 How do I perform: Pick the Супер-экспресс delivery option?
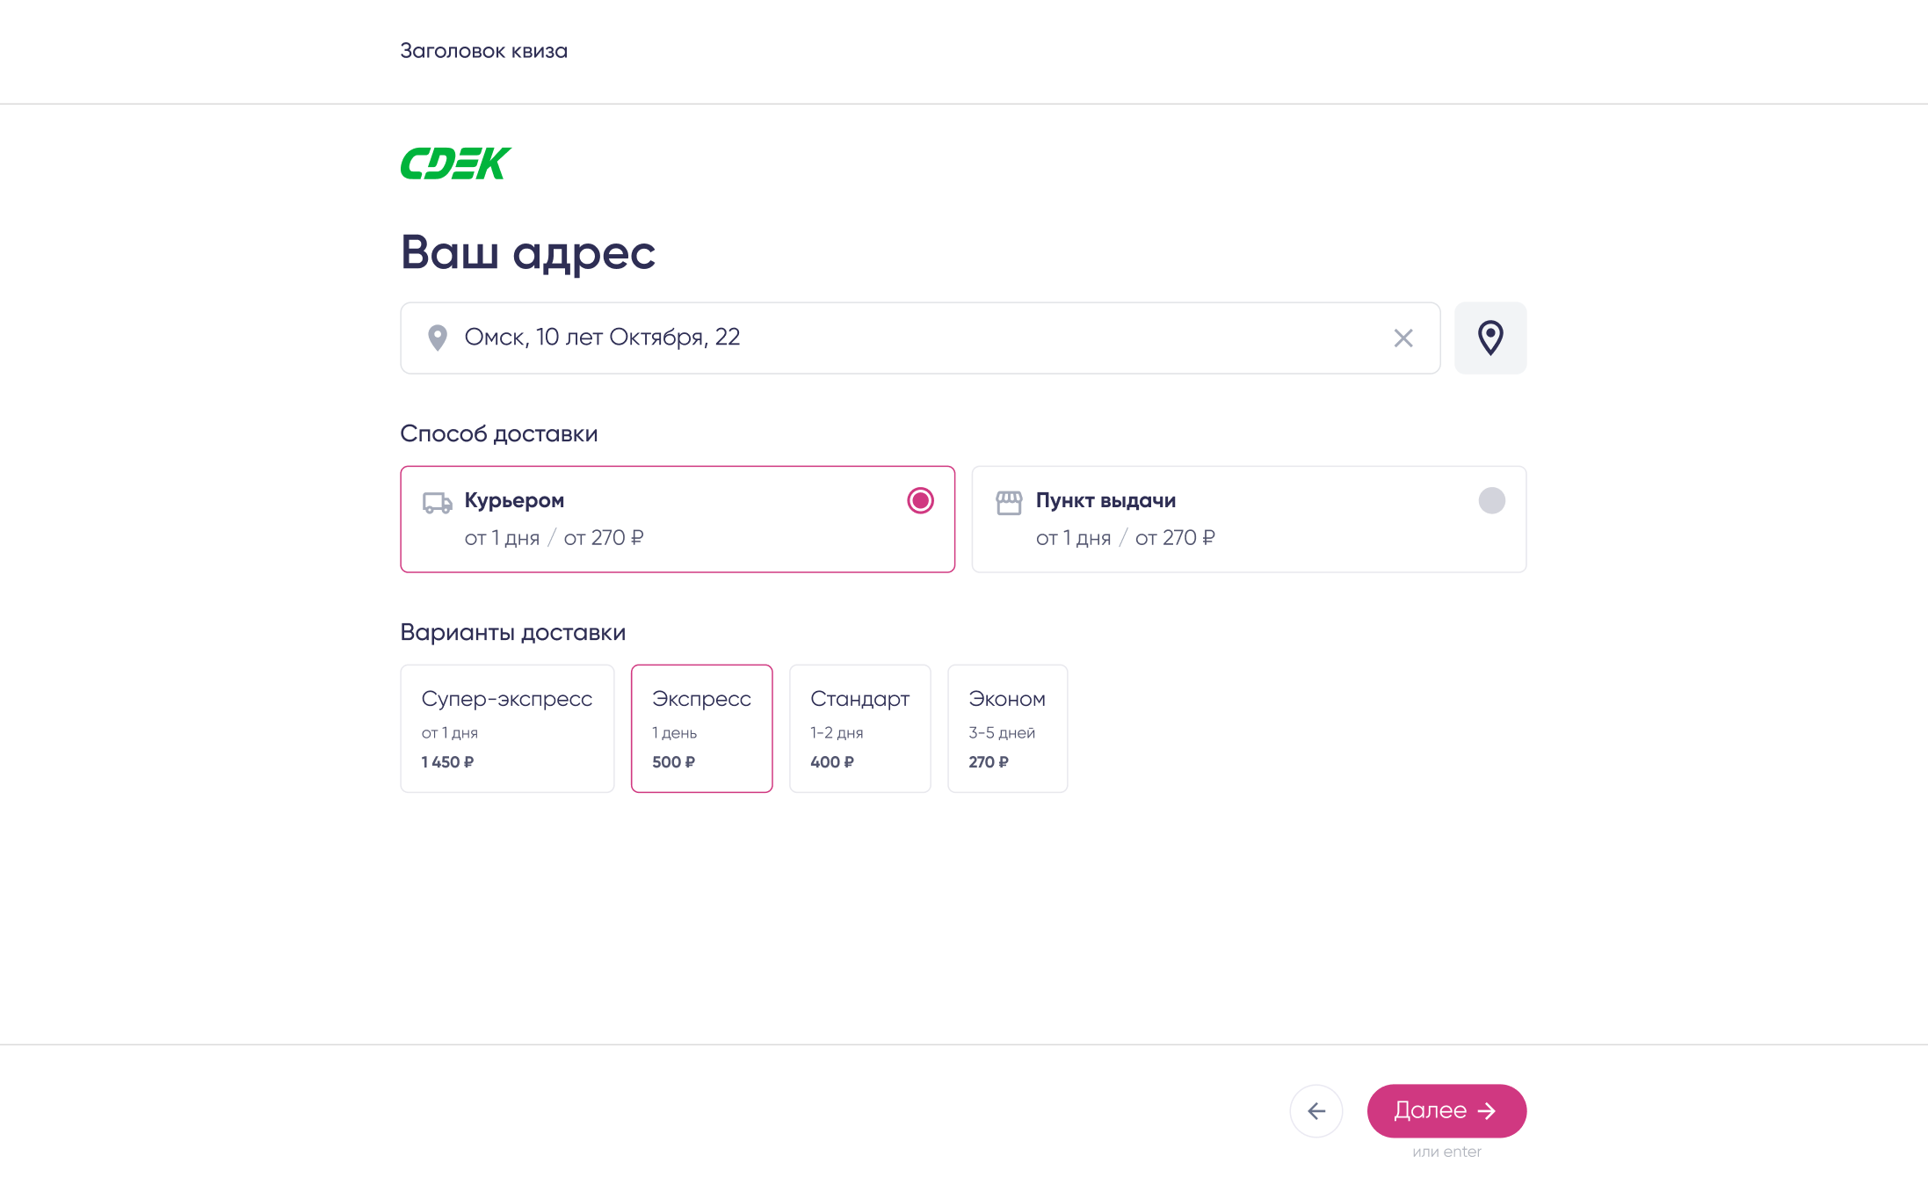tap(507, 728)
